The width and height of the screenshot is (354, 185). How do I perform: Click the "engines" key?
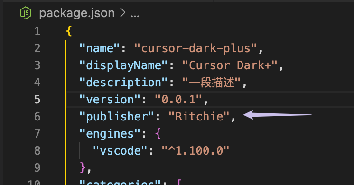pyautogui.click(x=110, y=134)
